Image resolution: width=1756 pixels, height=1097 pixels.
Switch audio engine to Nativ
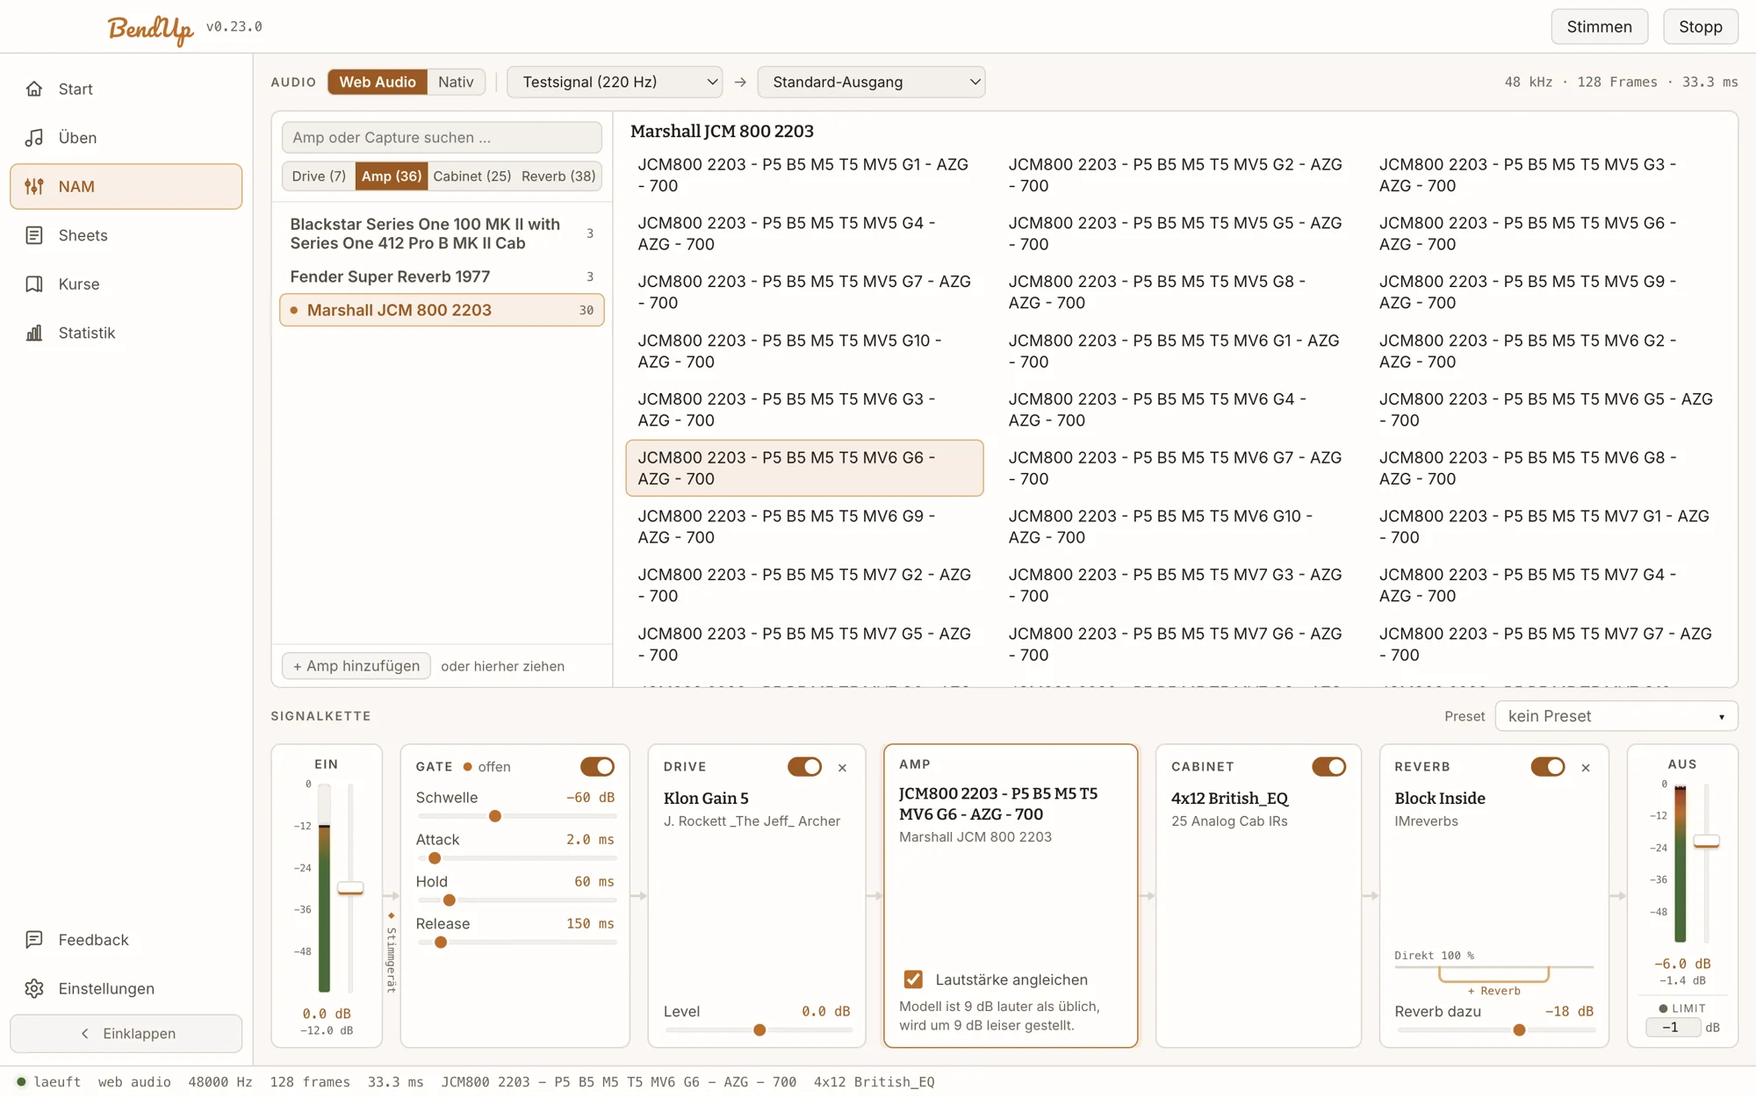point(456,82)
